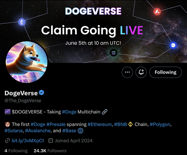The height and width of the screenshot is (155, 187).
Task: Click the blue Base logo in banner
Action: [173, 45]
